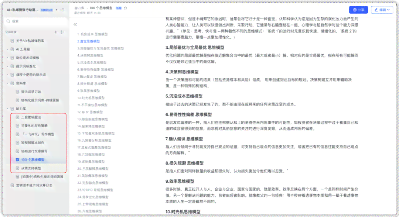The image size is (399, 217).
Task: Open [组装中]结构化提示词组装器 page
Action: click(x=42, y=177)
